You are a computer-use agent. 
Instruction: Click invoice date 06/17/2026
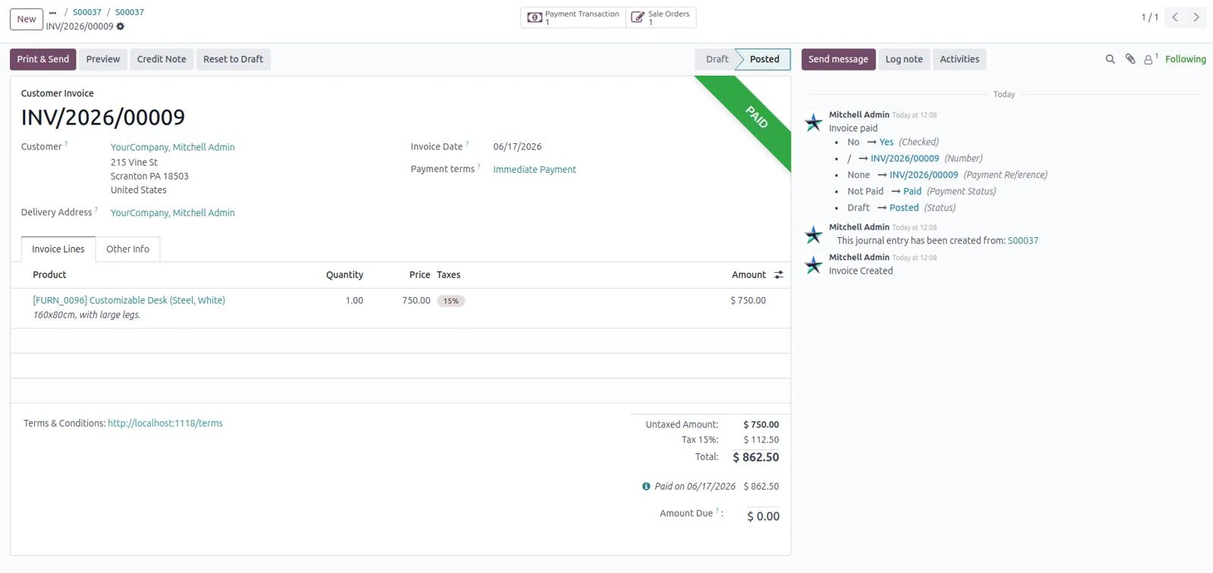(x=518, y=147)
